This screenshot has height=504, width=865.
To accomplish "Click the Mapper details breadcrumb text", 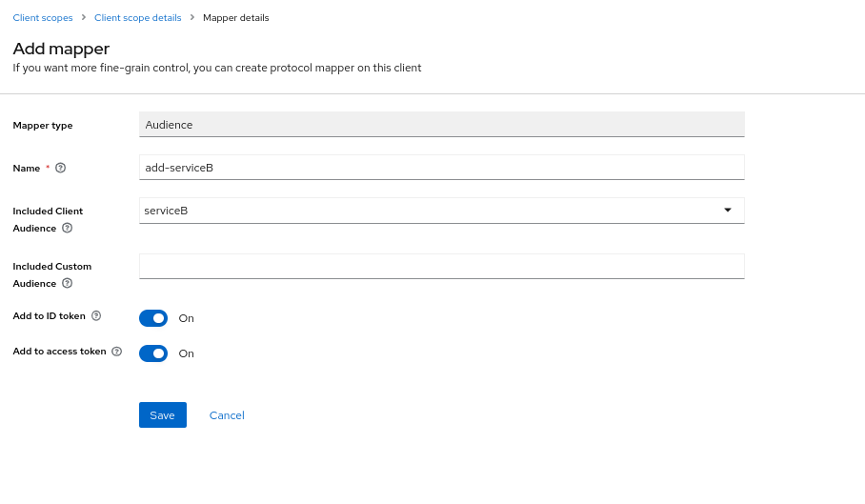I will [236, 18].
